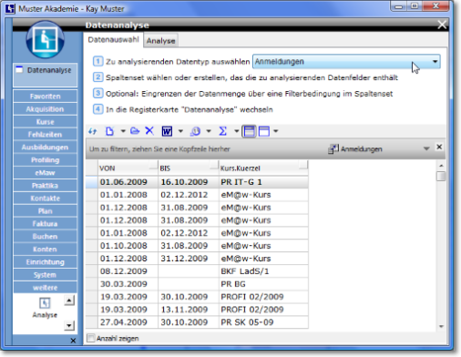461x357 pixels.
Task: Open the BIS column filter button
Action: (x=214, y=166)
